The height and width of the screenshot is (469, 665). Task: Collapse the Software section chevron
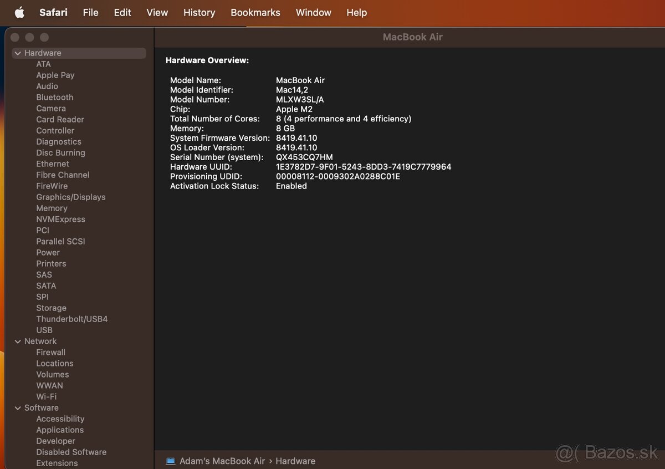(x=18, y=408)
